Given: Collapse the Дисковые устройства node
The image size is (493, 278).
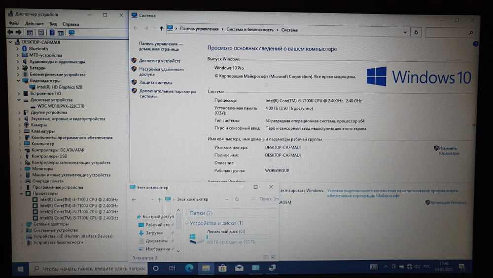Looking at the screenshot, I should [19, 100].
